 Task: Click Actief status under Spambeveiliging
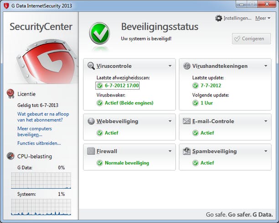(x=207, y=163)
